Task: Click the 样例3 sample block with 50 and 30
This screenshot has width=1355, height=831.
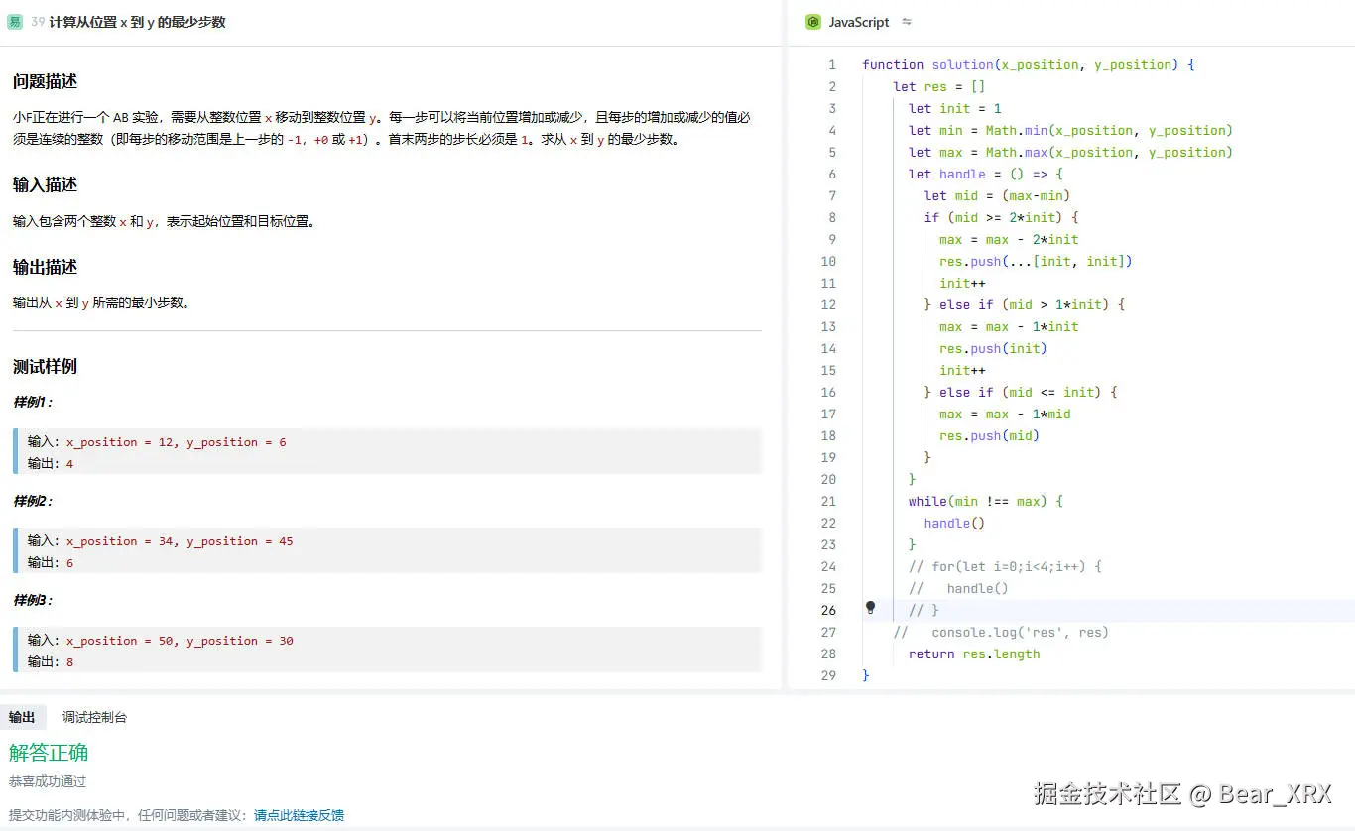Action: click(x=387, y=651)
